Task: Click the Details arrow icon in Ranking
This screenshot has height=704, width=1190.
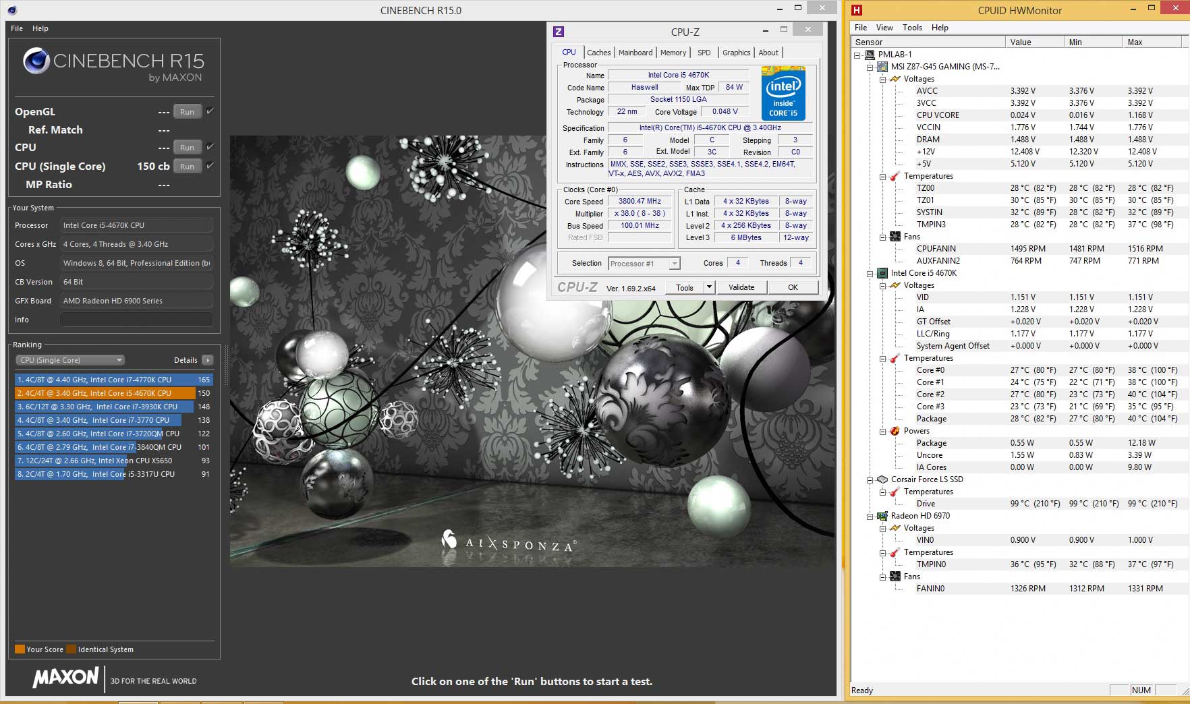Action: (x=208, y=360)
